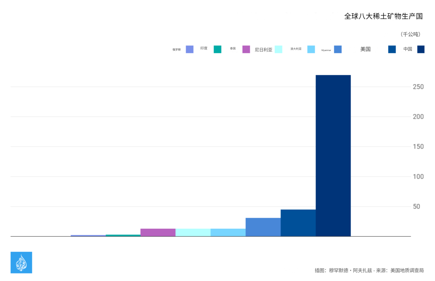Click the 美国 legend label text

coord(365,49)
